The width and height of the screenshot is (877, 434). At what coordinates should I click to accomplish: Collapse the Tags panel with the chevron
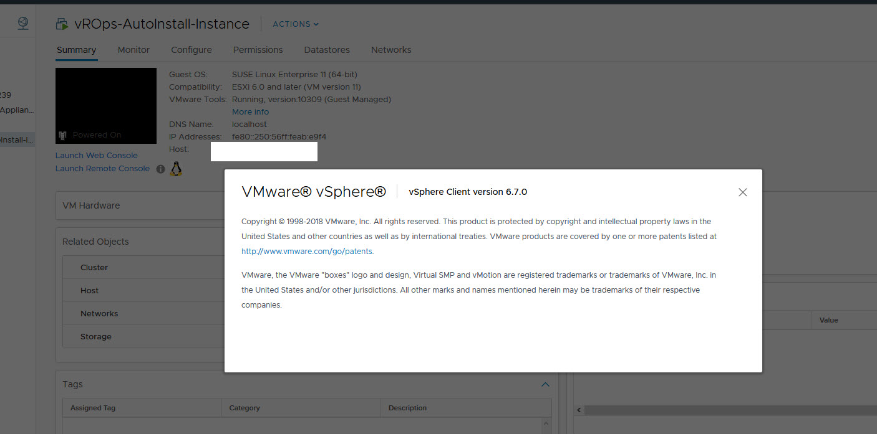[545, 385]
